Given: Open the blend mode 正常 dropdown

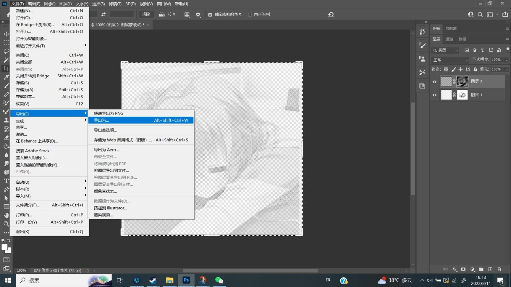Looking at the screenshot, I should tap(450, 60).
